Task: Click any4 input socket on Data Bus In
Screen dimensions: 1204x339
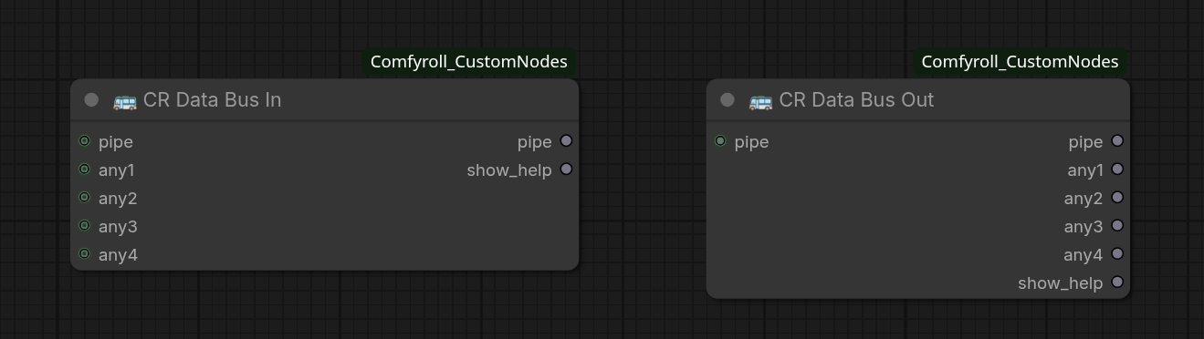Action: coord(85,254)
